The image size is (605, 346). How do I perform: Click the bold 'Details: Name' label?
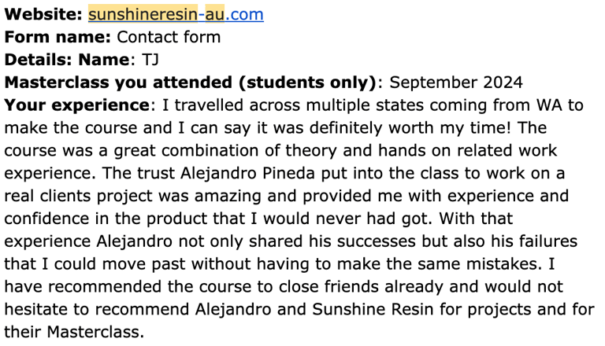tap(67, 60)
